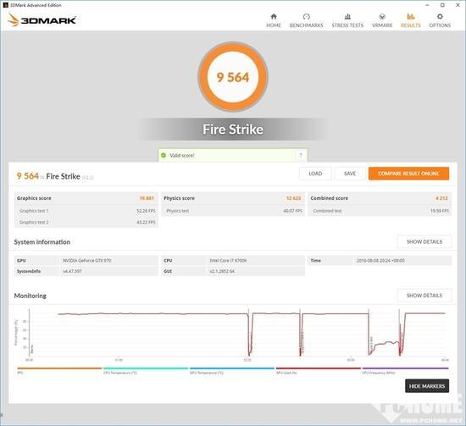Select Graphics test 2 result 43.22 FPS
This screenshot has height=426, width=466.
coord(146,222)
